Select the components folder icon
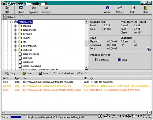Viewport: 153px width, 120px height. [20, 30]
